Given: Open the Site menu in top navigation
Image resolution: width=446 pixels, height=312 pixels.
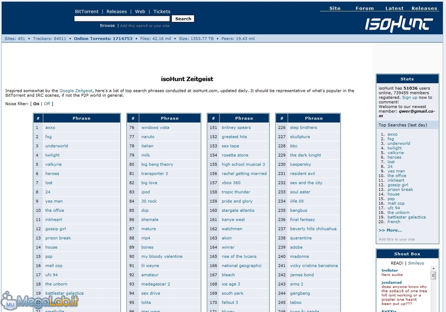Looking at the screenshot, I should pyautogui.click(x=335, y=8).
